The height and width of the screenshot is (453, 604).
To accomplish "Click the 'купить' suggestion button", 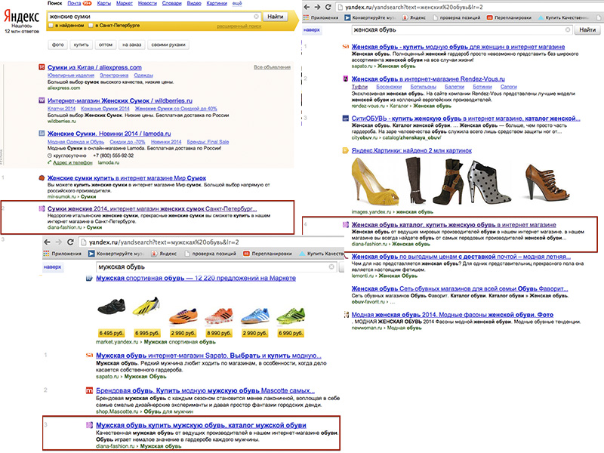I will pyautogui.click(x=82, y=45).
